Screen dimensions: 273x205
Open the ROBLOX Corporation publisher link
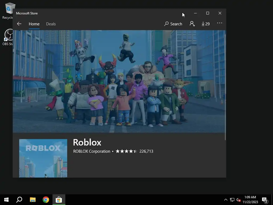[92, 151]
